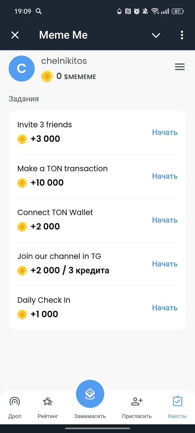Open the three-dot options menu

pyautogui.click(x=182, y=35)
